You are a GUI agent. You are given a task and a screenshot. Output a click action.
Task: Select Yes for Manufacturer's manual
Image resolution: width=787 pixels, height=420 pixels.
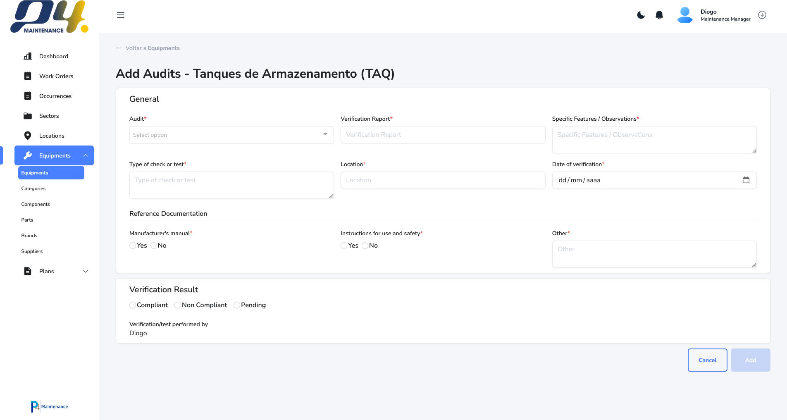click(x=133, y=246)
